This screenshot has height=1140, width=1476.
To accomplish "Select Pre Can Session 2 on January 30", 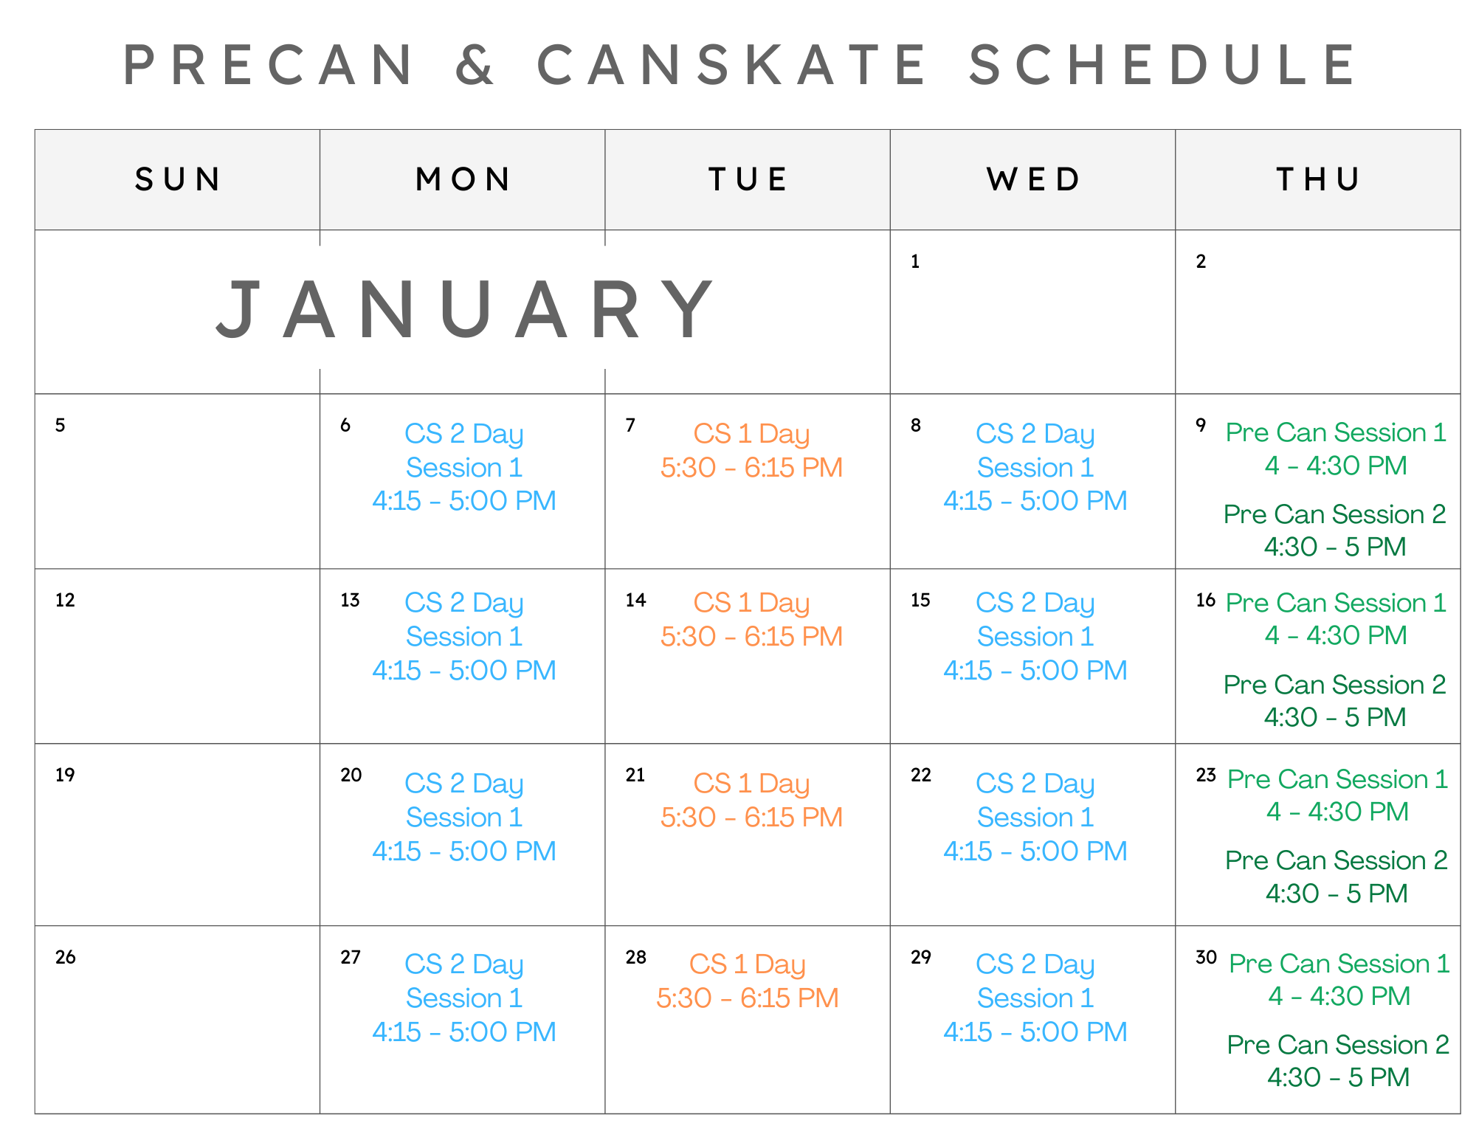I will [1338, 1060].
